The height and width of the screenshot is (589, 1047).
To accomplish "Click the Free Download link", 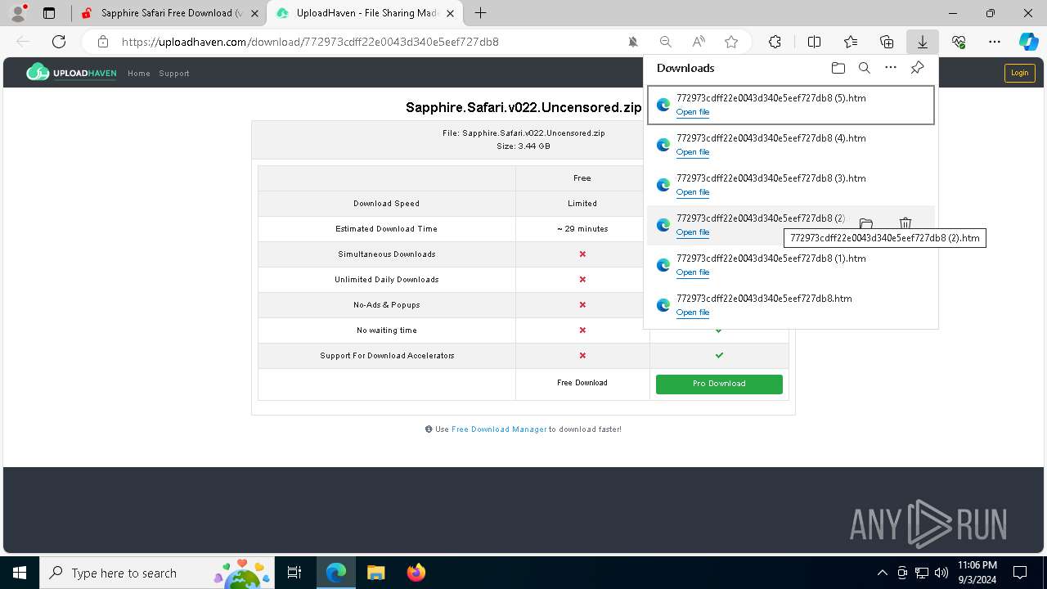I will pos(582,383).
